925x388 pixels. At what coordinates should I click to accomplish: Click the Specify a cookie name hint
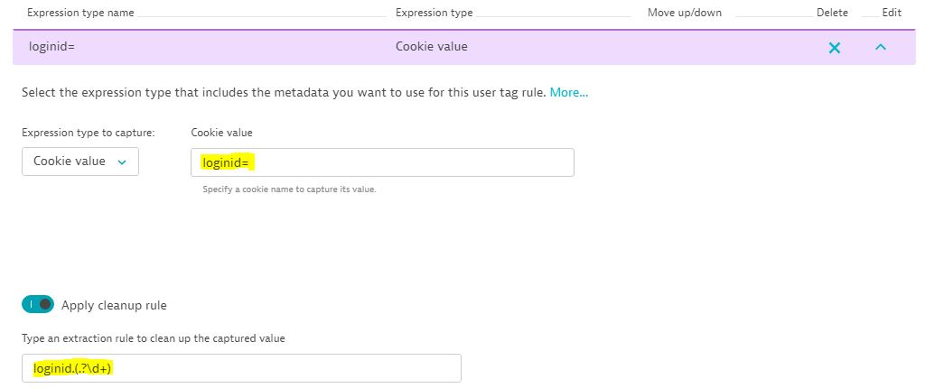tap(289, 189)
